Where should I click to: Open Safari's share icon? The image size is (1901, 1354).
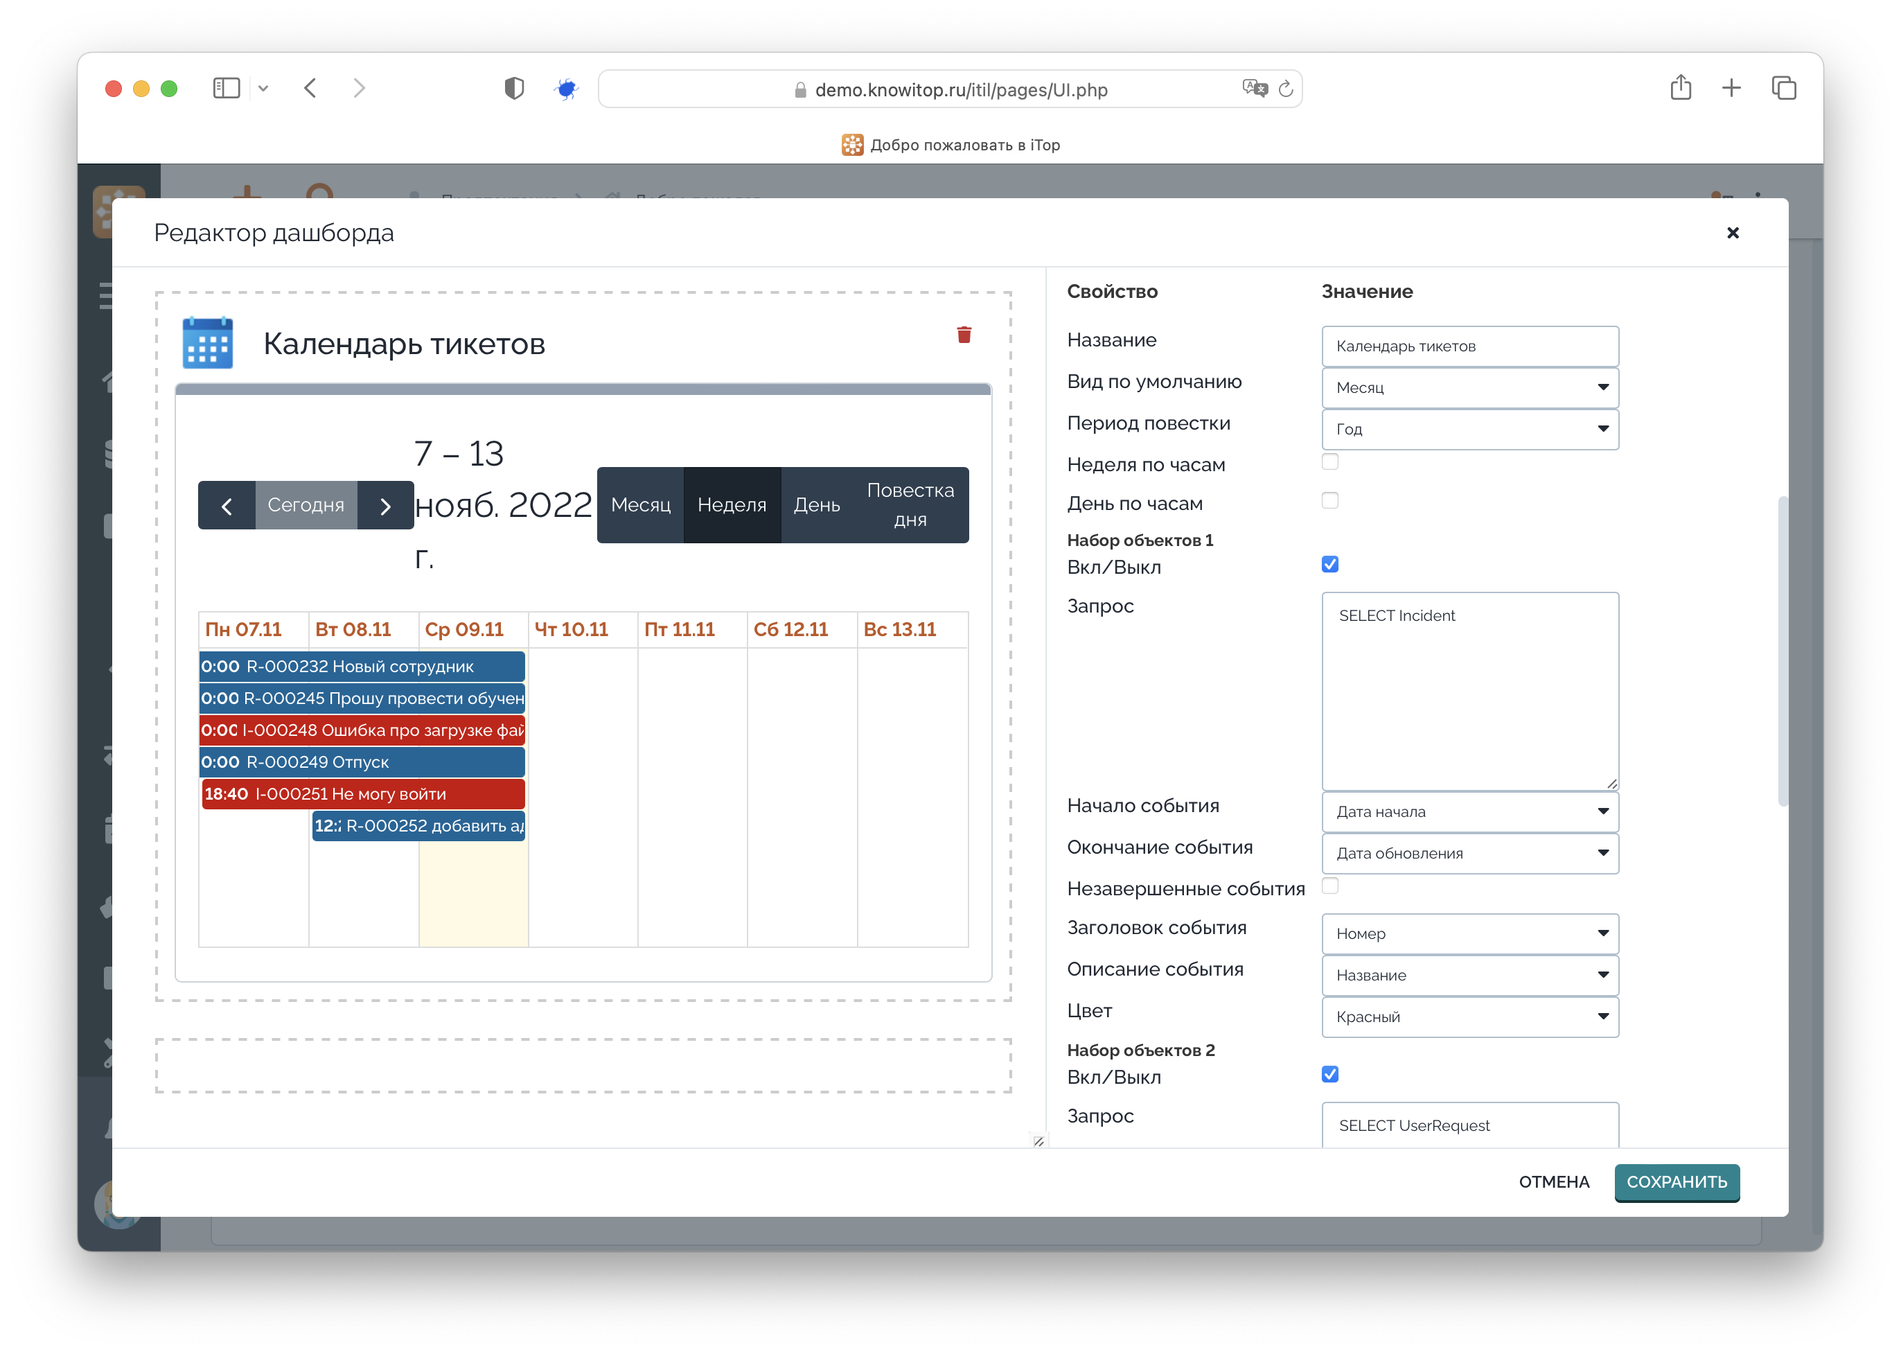(1679, 89)
